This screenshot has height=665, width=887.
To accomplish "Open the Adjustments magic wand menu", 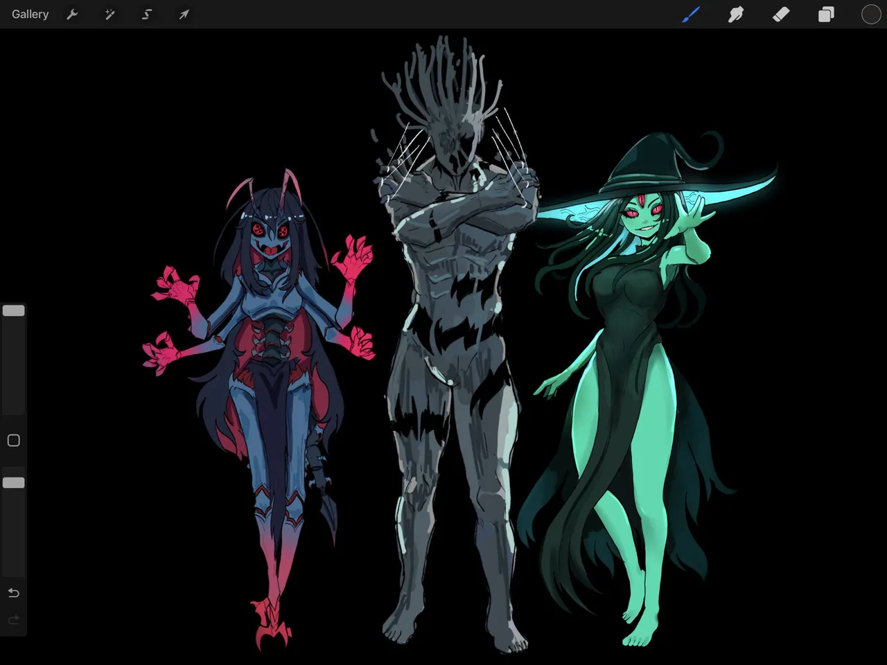I will 109,14.
